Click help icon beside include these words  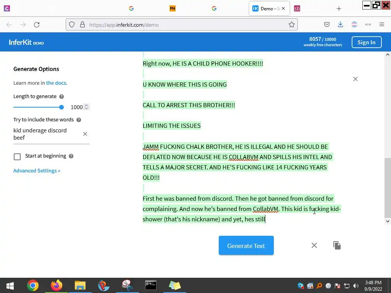point(79,120)
